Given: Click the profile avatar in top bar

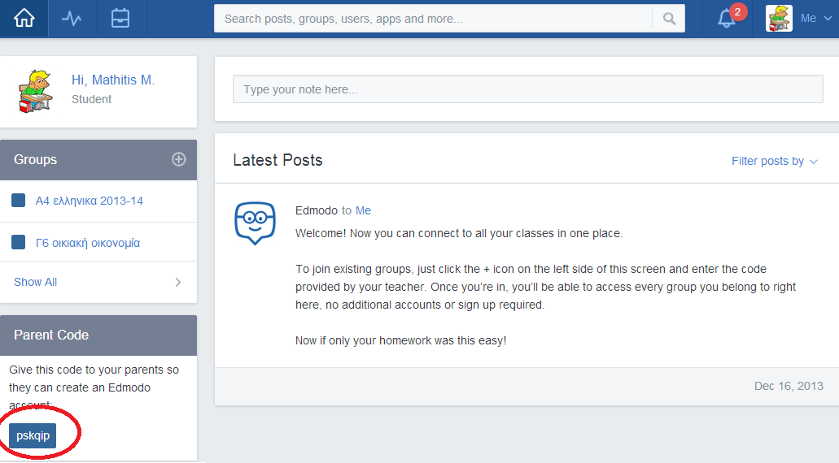Looking at the screenshot, I should pos(779,18).
